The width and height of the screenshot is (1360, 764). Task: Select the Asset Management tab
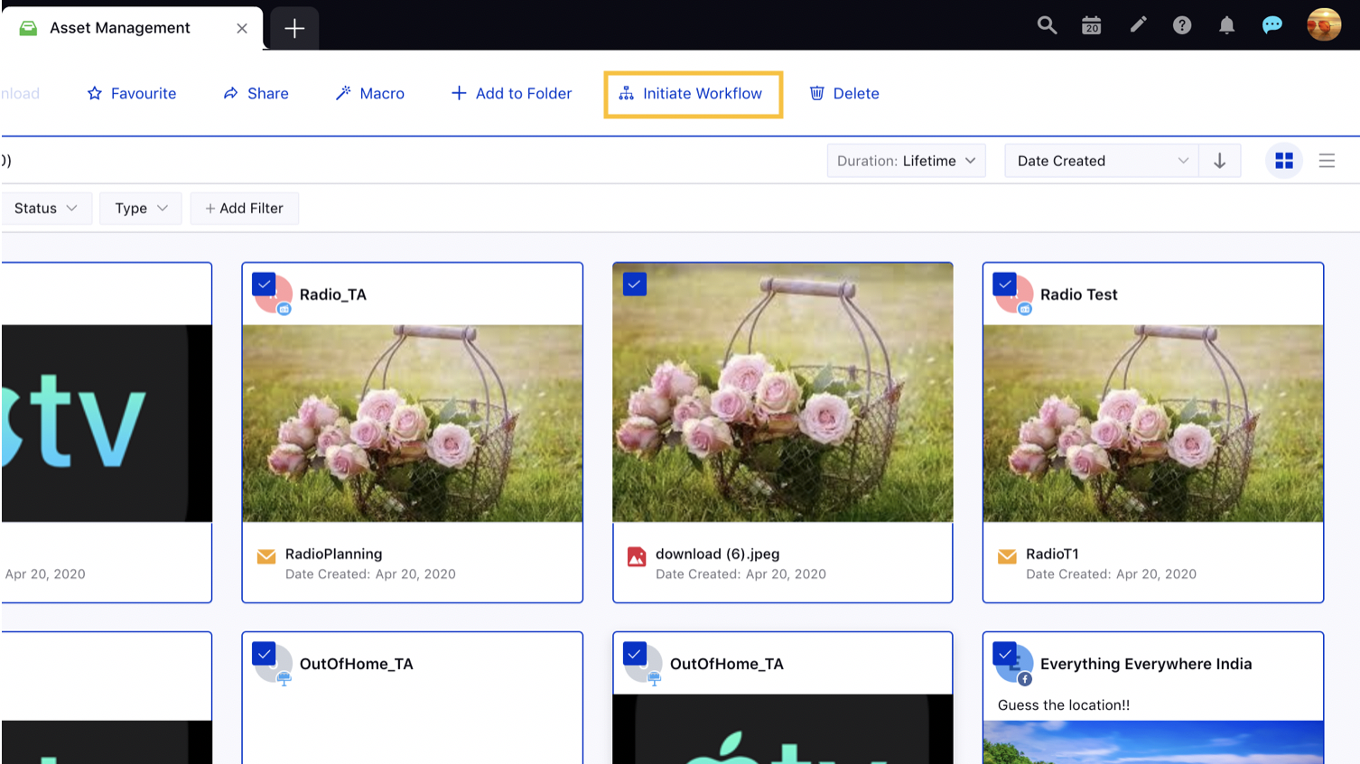click(132, 28)
